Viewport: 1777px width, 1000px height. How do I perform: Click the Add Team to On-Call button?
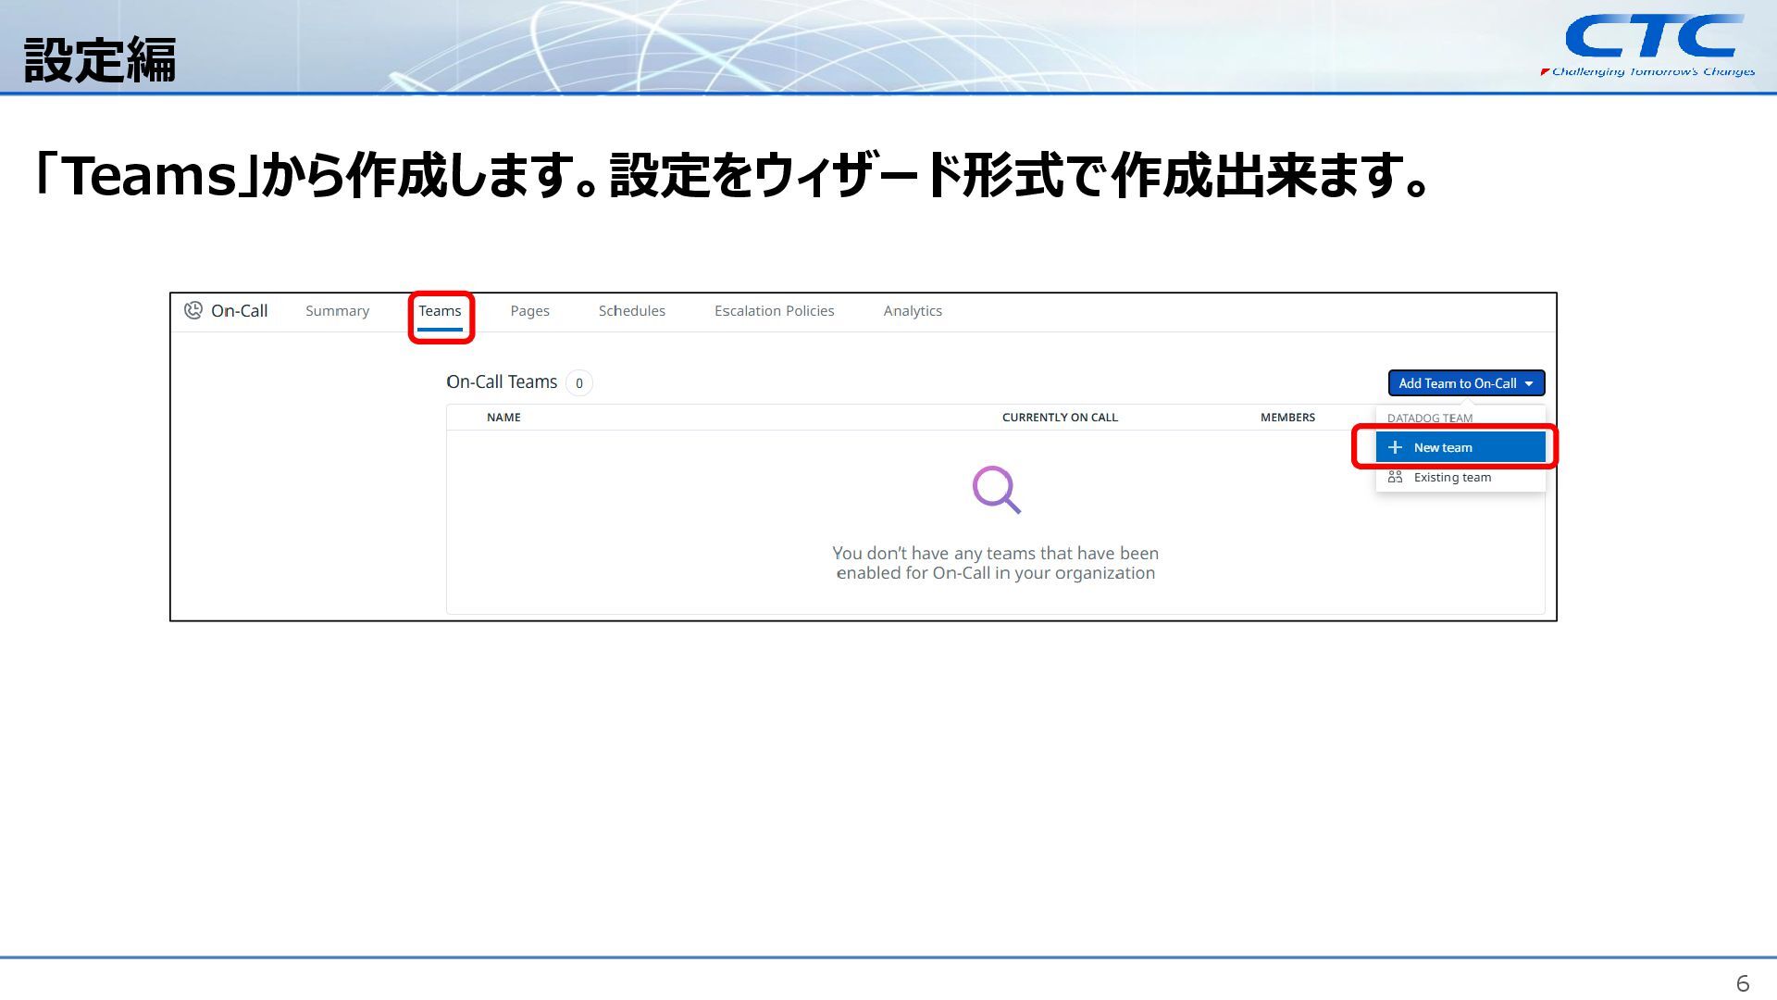tap(1466, 383)
